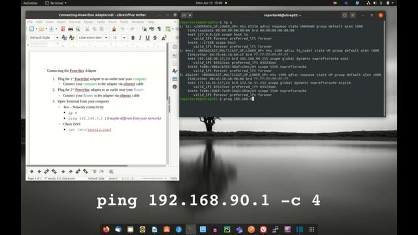
Task: Toggle Underline formatting
Action: click(x=148, y=38)
